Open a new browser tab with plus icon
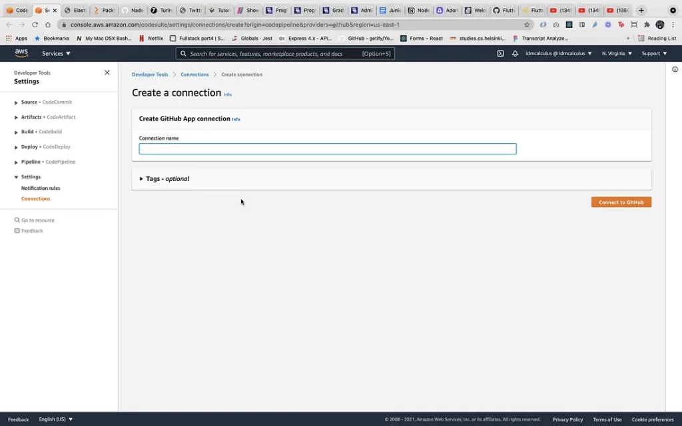682x426 pixels. coord(641,11)
